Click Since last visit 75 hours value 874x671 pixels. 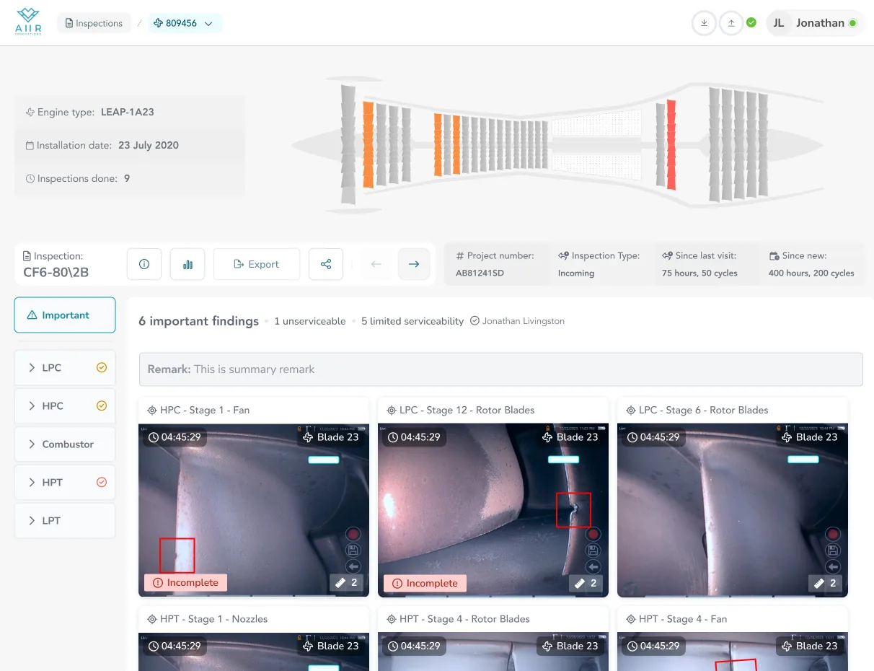(699, 273)
